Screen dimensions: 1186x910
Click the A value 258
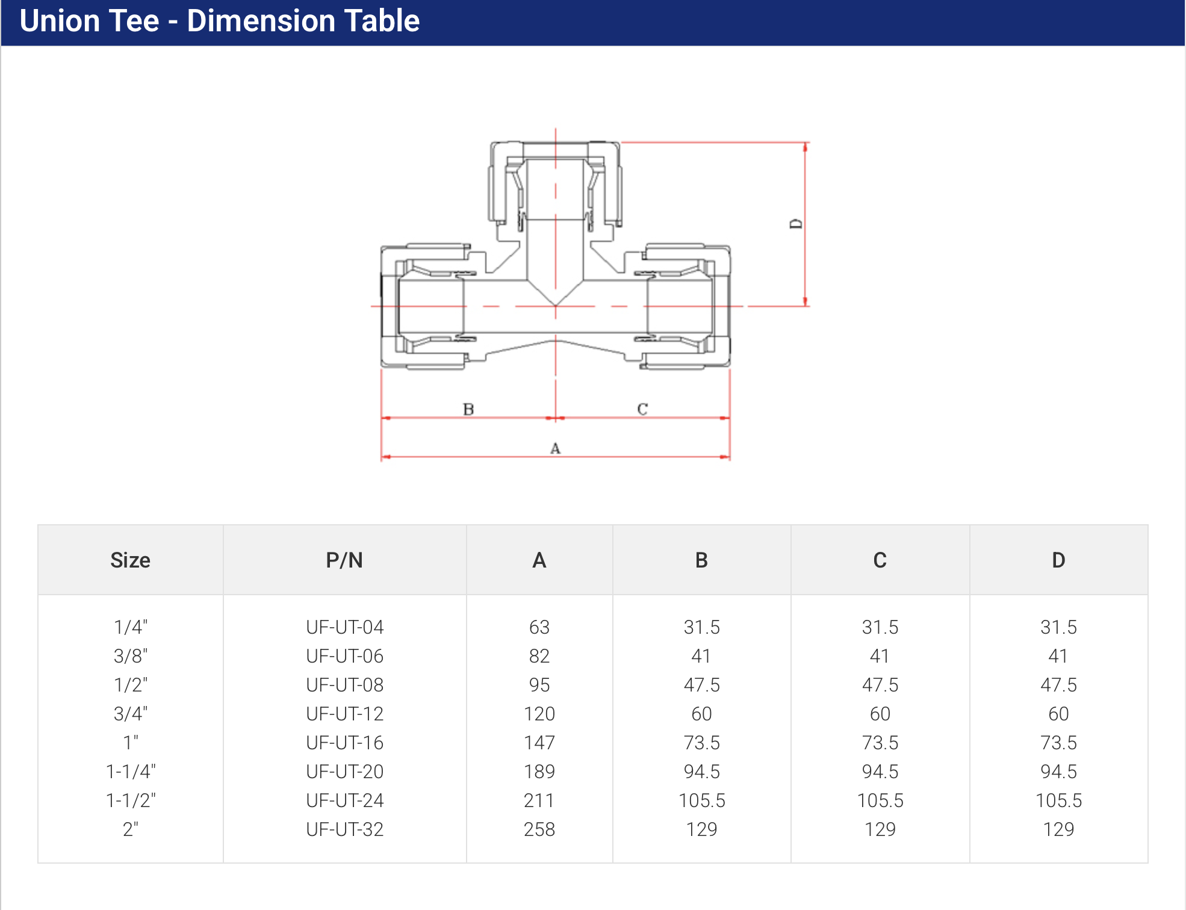(539, 829)
